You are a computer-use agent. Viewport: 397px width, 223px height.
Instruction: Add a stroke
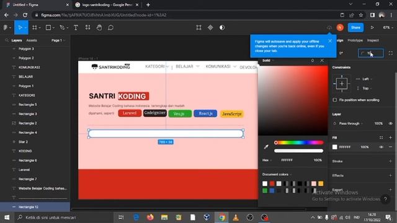pos(390,161)
